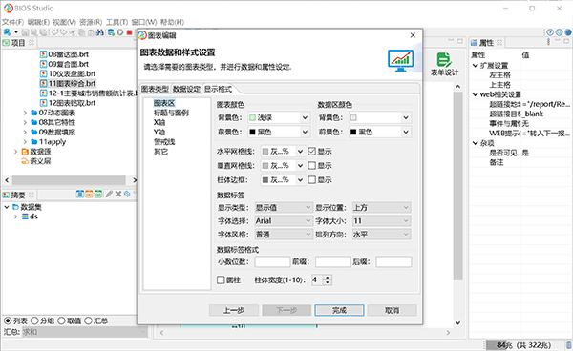Uncheck the 水平网格线 显示 checkbox

tap(311, 151)
